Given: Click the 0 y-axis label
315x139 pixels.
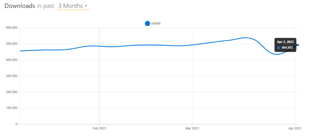Looking at the screenshot, I should 16,124.
